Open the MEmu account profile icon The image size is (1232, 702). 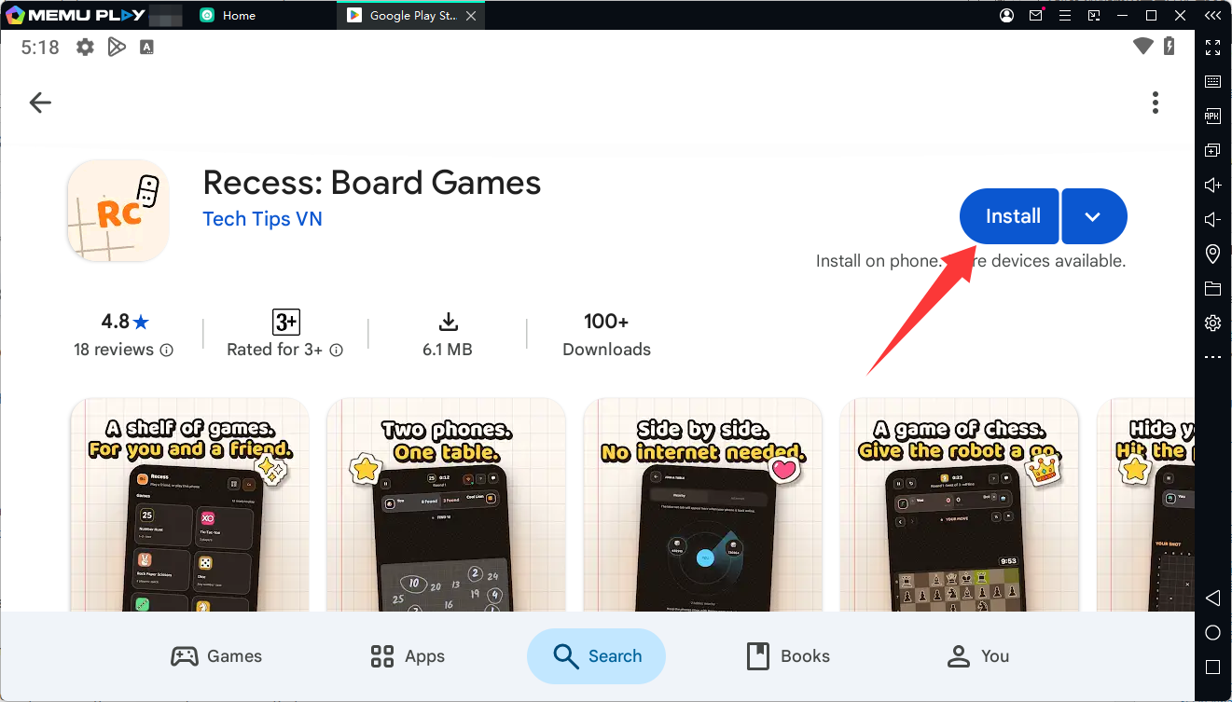[x=1007, y=16]
